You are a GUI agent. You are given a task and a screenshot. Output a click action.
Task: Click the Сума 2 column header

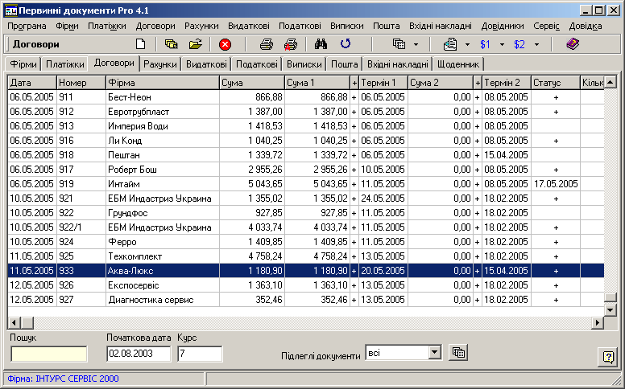tap(441, 83)
